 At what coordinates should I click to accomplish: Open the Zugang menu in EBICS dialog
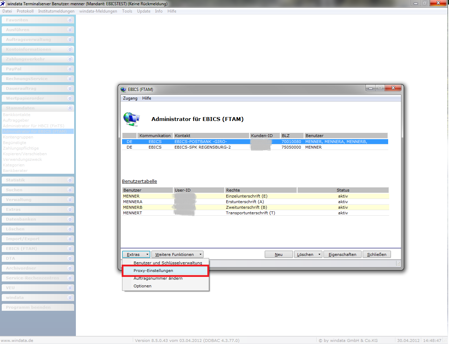[x=130, y=98]
